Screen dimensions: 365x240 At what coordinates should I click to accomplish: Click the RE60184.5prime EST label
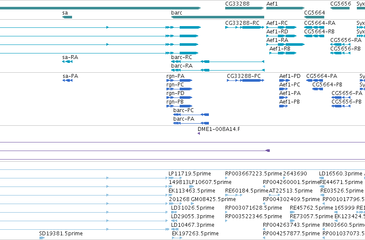coord(247,191)
